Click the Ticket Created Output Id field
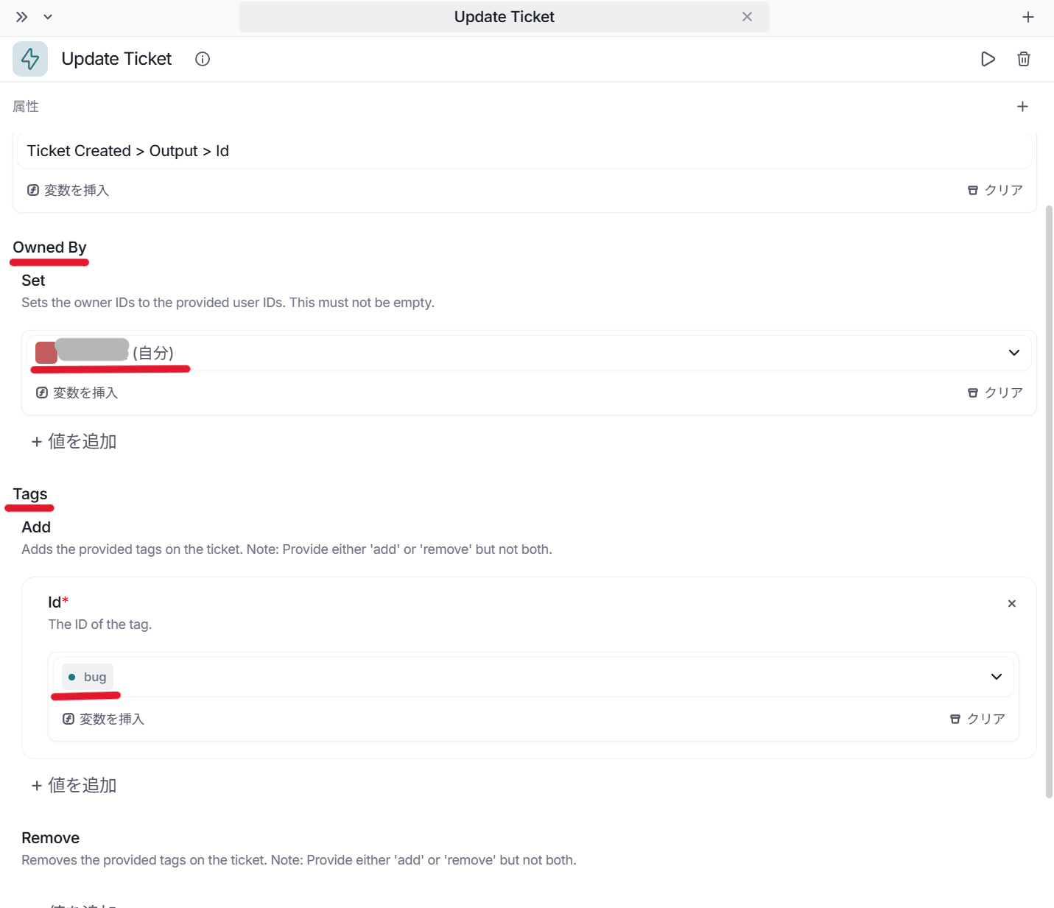Screen dimensions: 1054x908 click(516, 151)
